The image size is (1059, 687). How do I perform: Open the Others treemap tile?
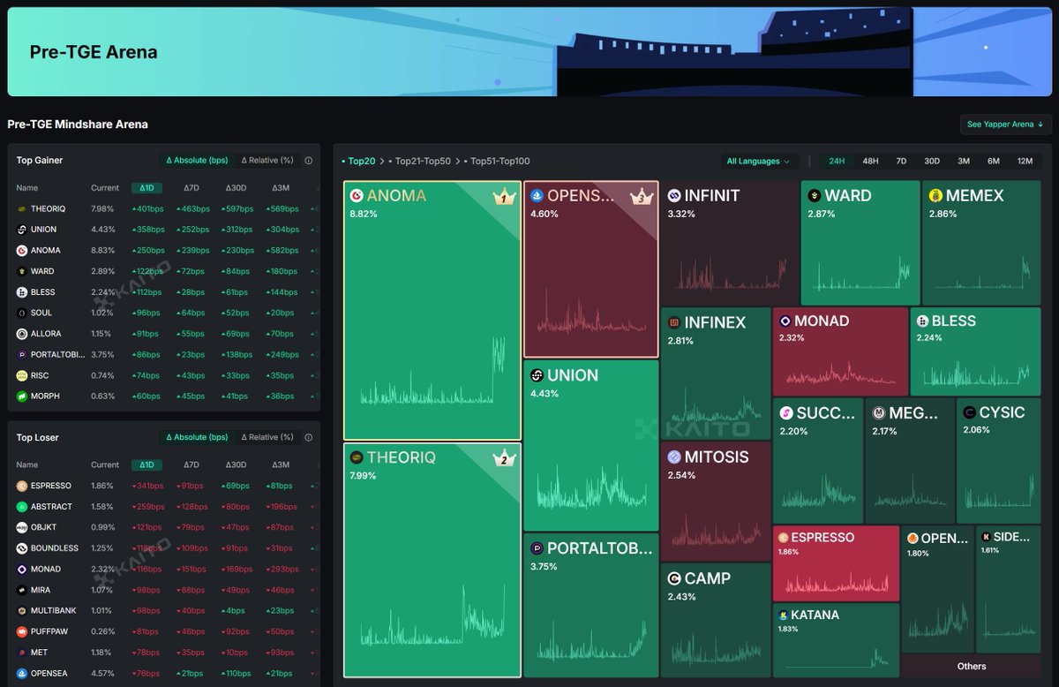971,666
